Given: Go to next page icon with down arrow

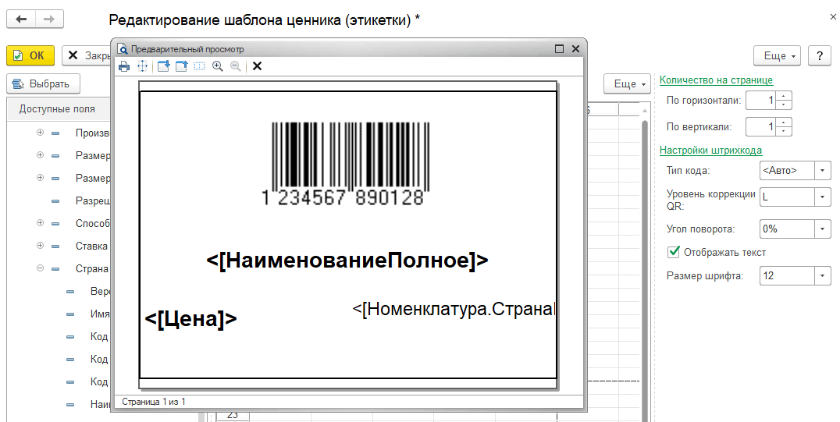Looking at the screenshot, I should coord(163,66).
